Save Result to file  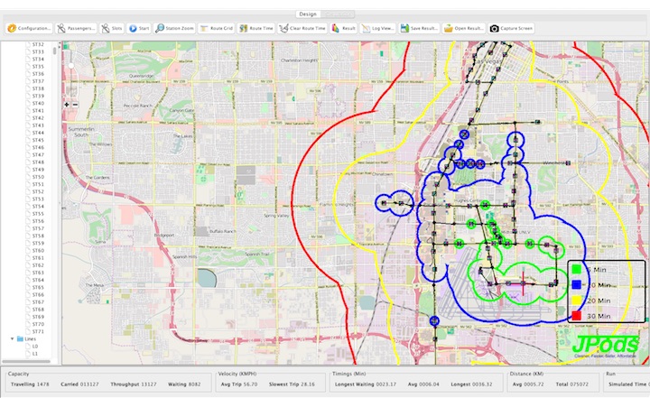(419, 28)
